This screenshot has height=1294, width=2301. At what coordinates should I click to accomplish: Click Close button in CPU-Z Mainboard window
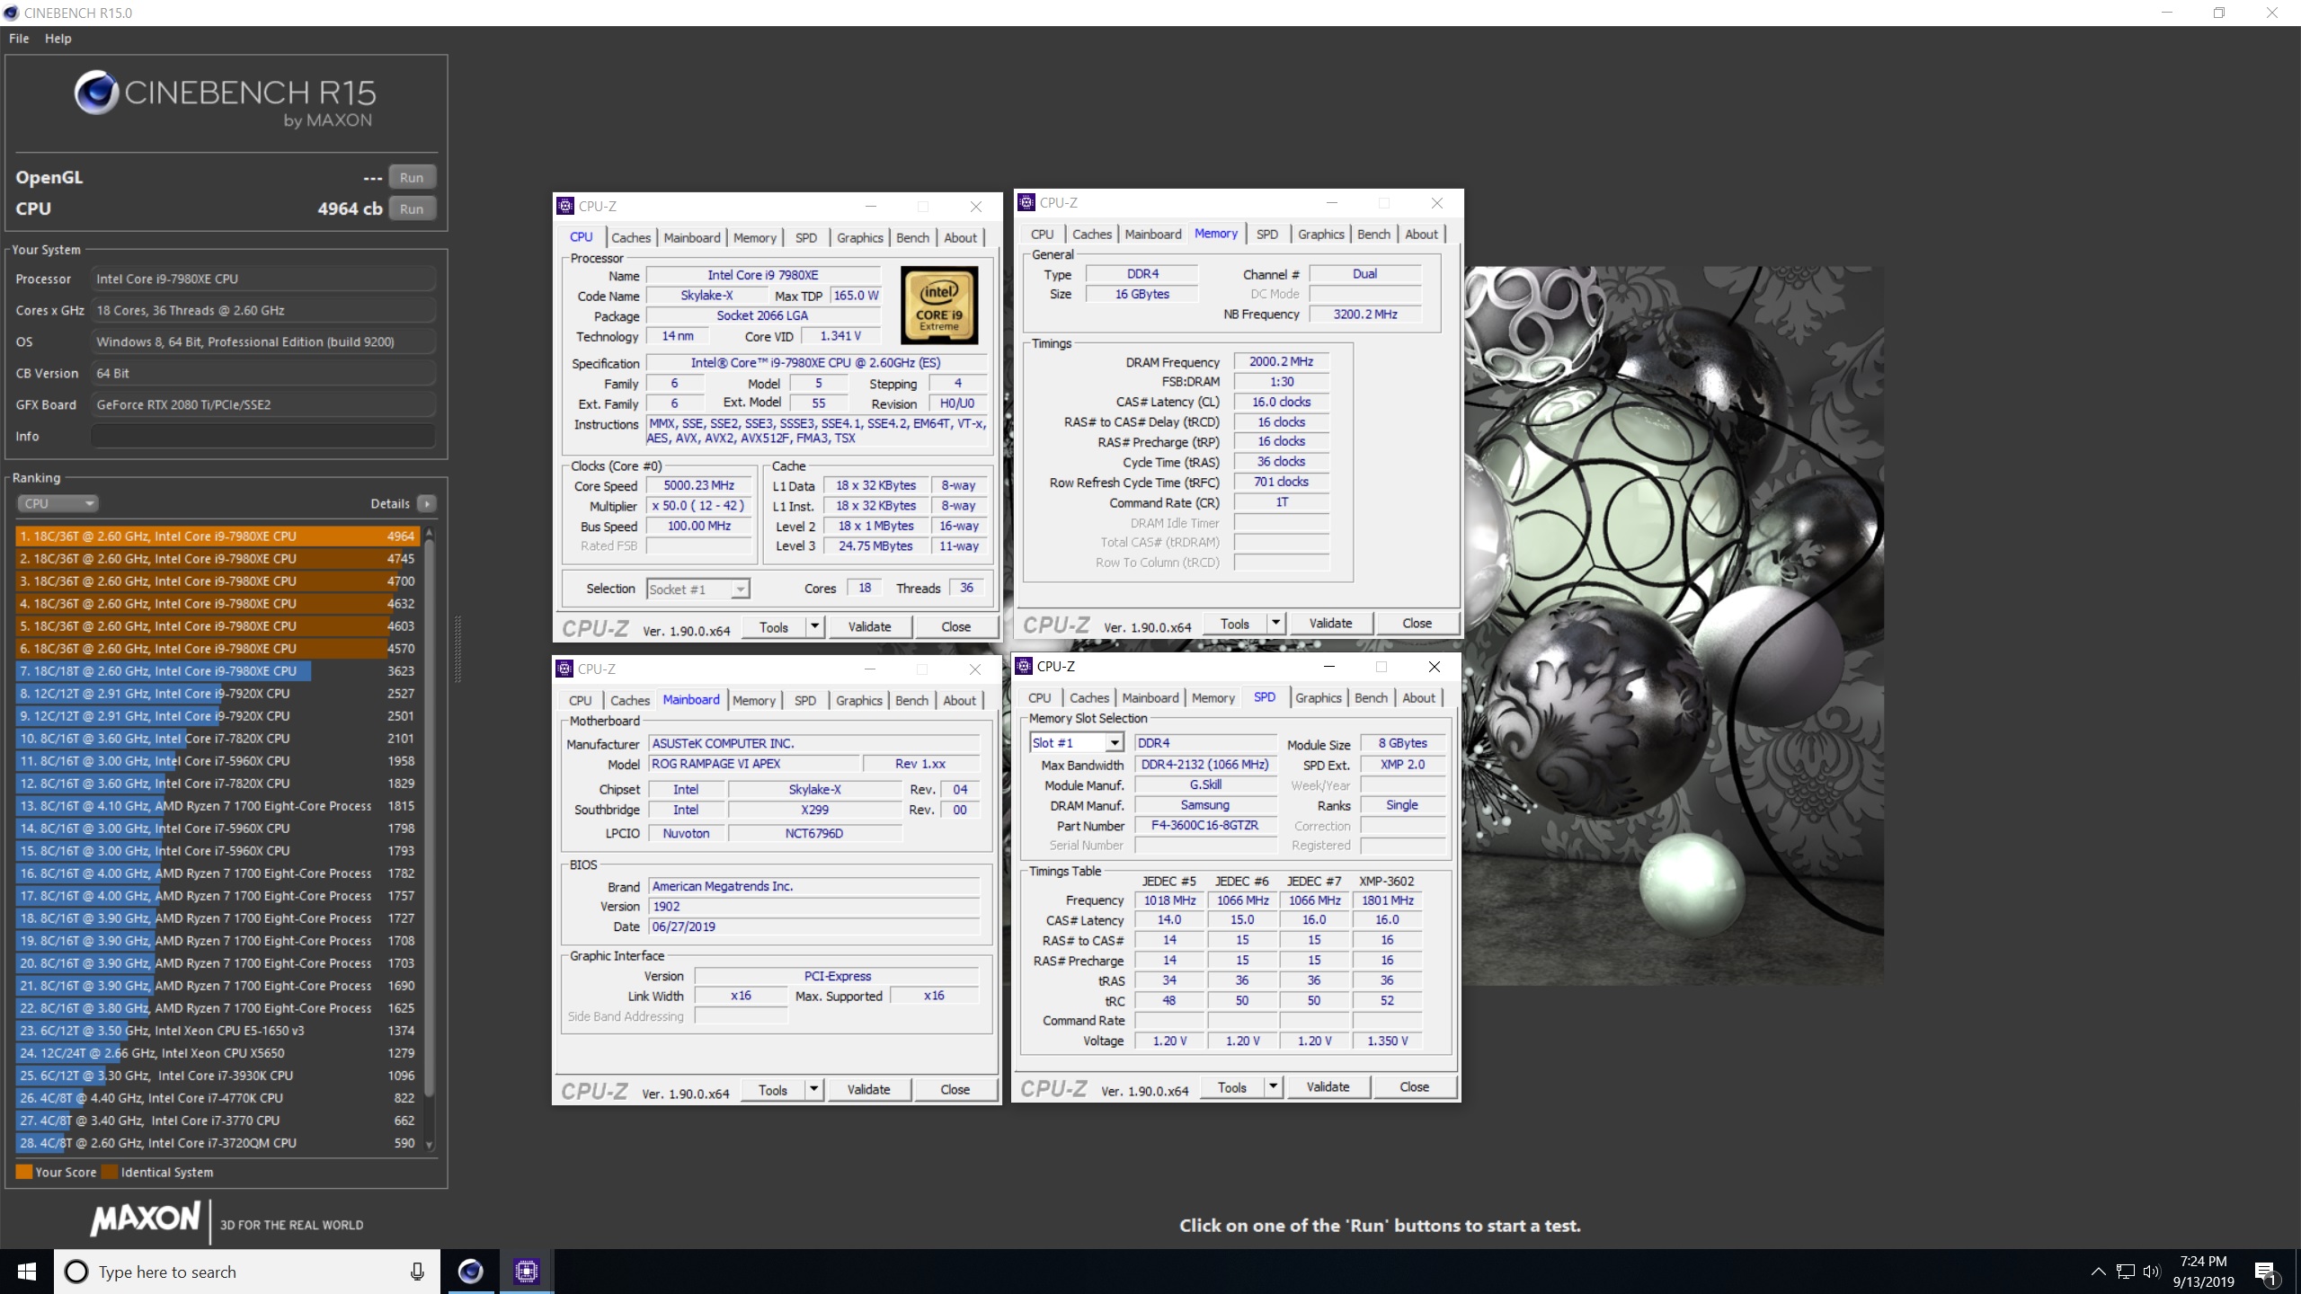tap(955, 1090)
